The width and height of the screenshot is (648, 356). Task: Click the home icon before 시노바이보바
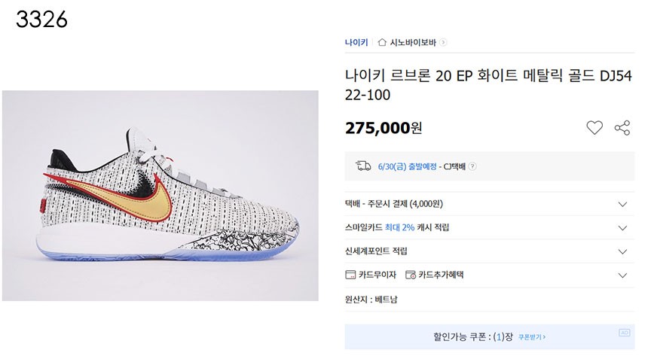[382, 43]
